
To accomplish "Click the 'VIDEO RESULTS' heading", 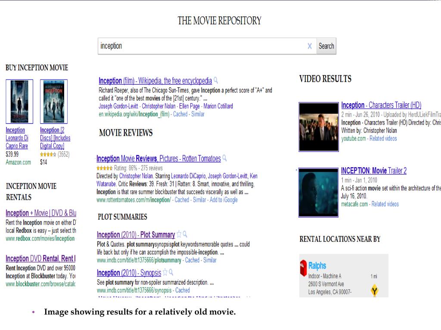I will coord(326,79).
